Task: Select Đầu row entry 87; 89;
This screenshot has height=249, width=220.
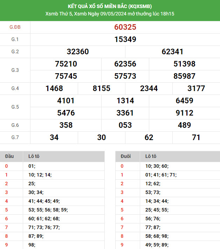Action: pos(36,236)
